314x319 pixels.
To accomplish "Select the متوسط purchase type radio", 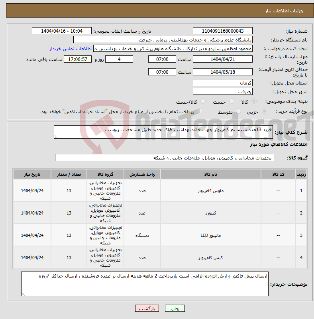I will [x=238, y=111].
